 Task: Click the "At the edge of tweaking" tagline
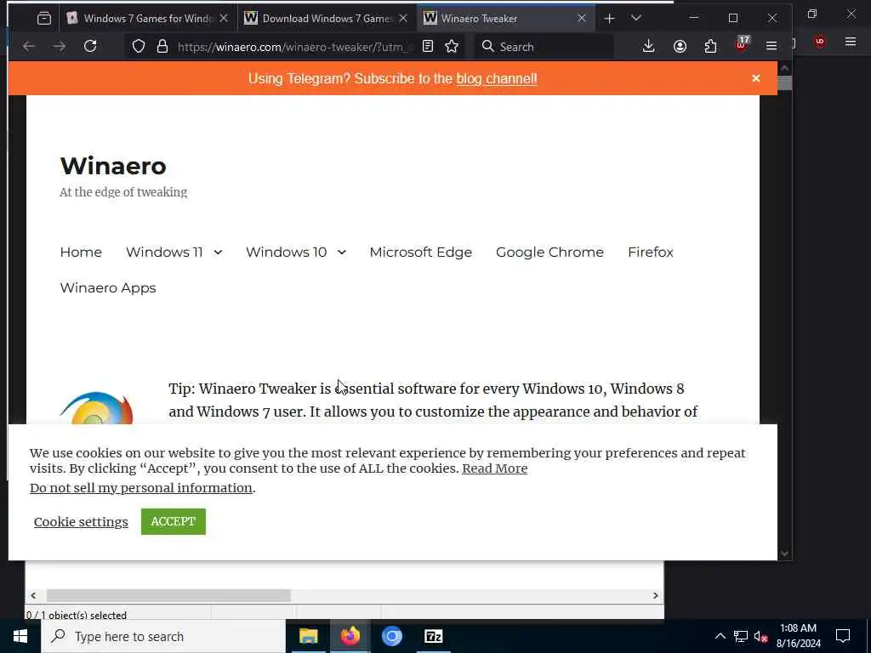tap(123, 192)
